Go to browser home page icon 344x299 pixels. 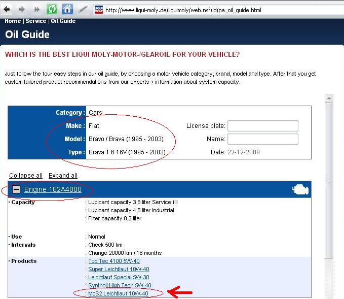[67, 9]
